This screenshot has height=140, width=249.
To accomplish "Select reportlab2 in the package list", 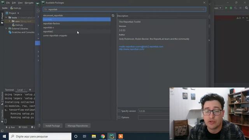I will (x=77, y=31).
